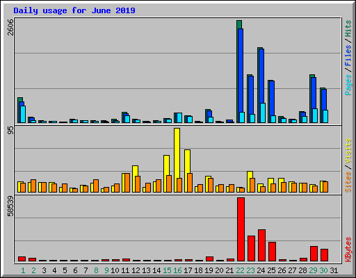
Task: Click day label 25 on the x-axis
Action: [x=271, y=270]
